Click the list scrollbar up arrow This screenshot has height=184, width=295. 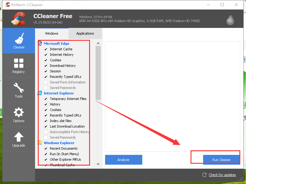click(98, 43)
